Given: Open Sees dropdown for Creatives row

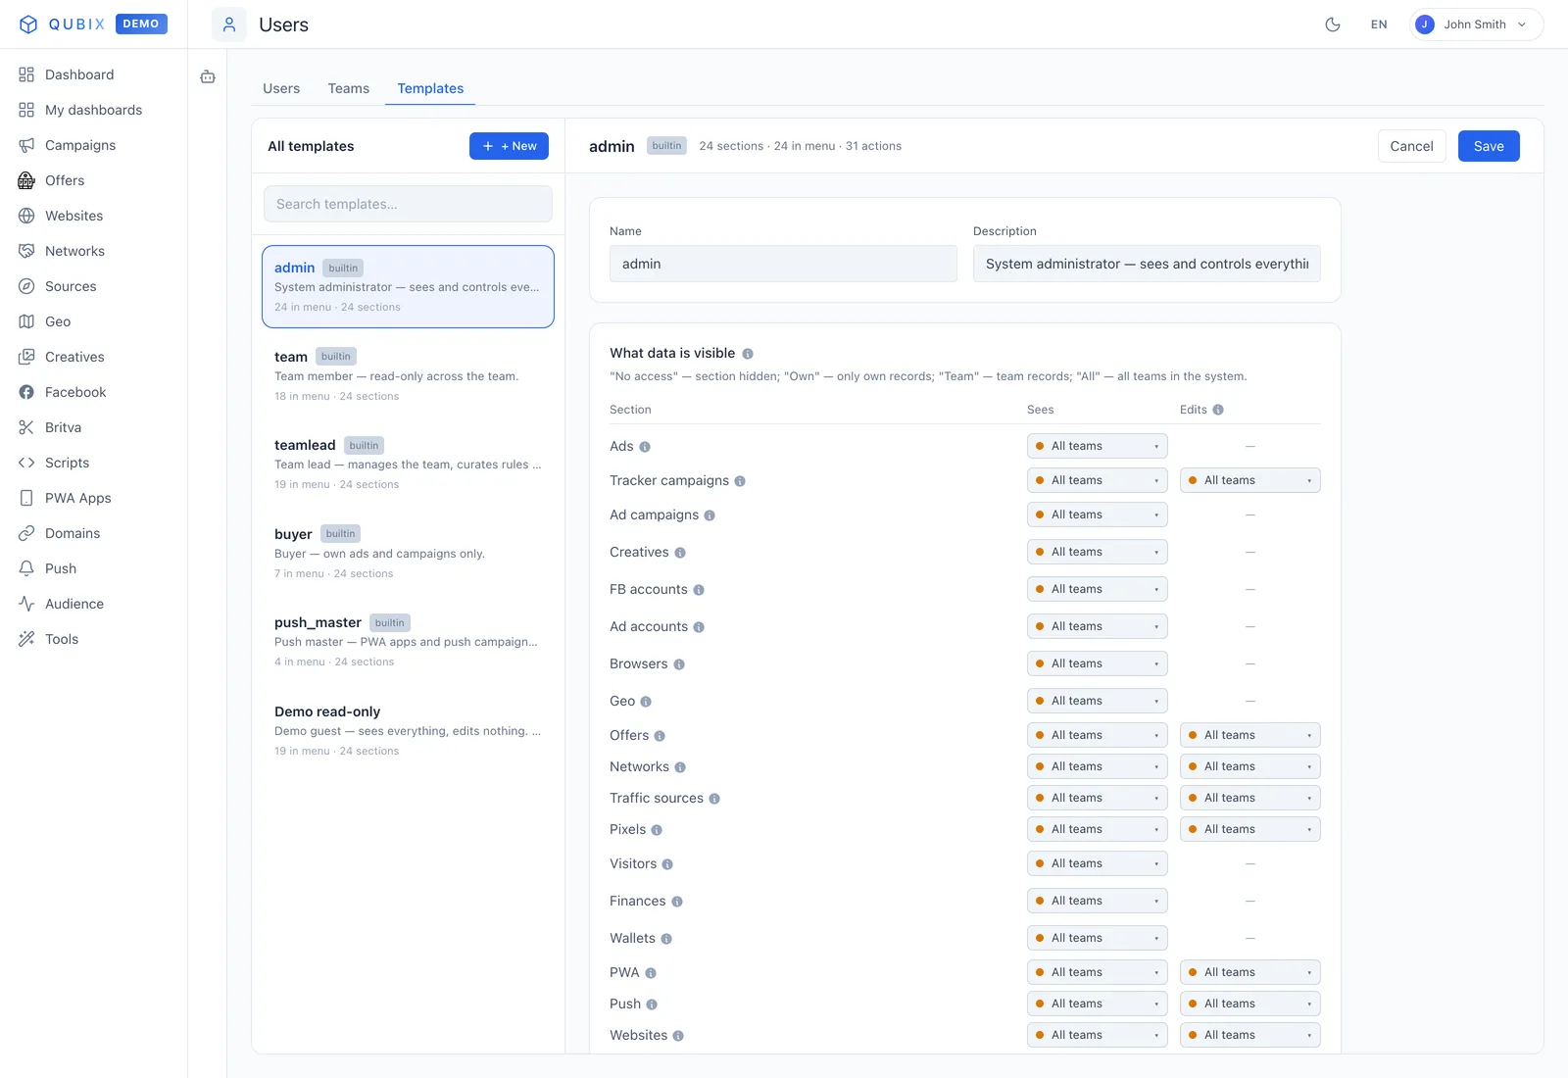Looking at the screenshot, I should (1097, 552).
